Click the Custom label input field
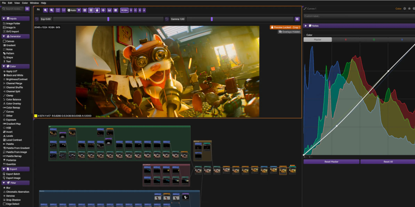The image size is (415, 207). [x=359, y=16]
